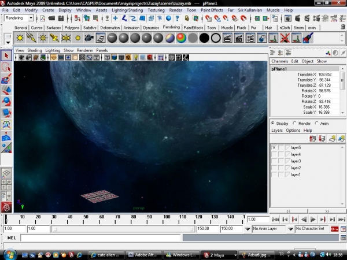Go to start of playback range

tap(275, 220)
